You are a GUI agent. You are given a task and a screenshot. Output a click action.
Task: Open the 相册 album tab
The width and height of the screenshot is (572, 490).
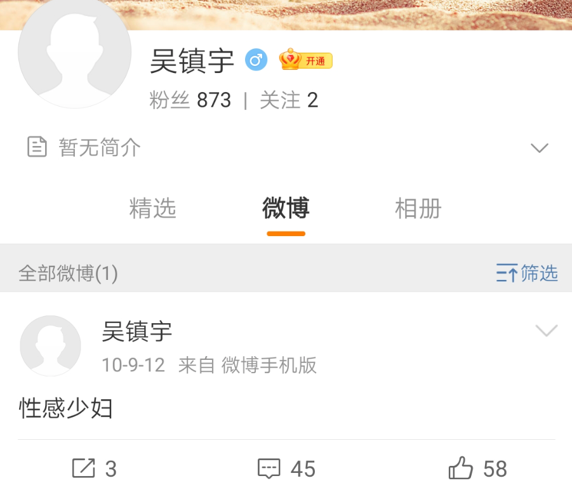pyautogui.click(x=418, y=208)
